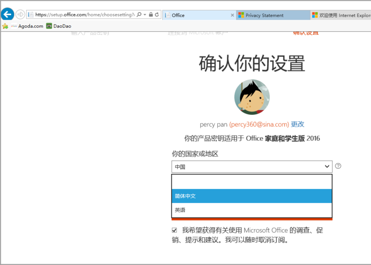Open the address bar history dropdown arrow
371x265 pixels.
[x=145, y=15]
